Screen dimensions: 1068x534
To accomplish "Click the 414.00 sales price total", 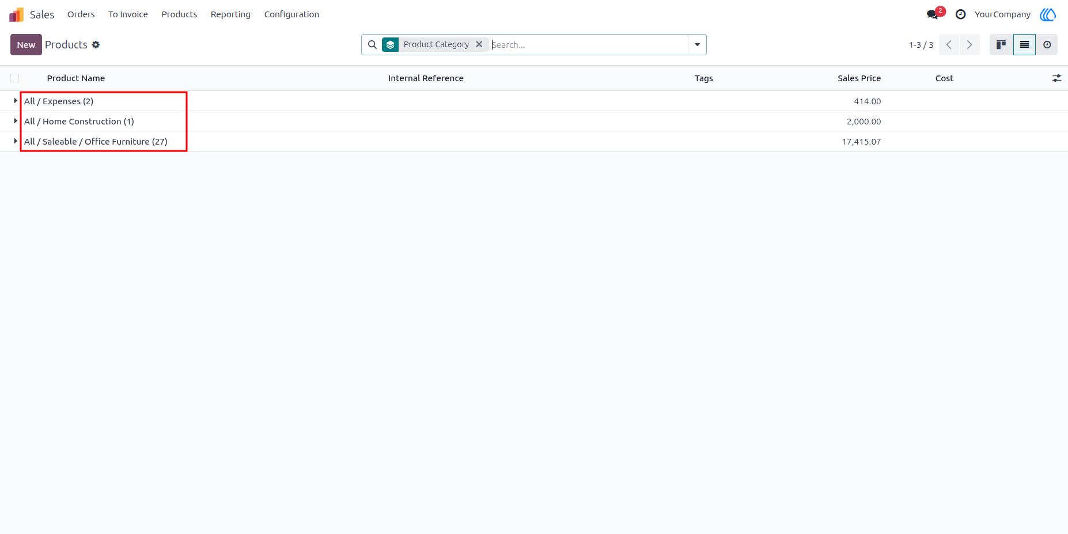I will click(x=867, y=101).
